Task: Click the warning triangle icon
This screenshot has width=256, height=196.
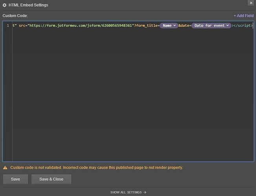Action: click(x=5, y=168)
